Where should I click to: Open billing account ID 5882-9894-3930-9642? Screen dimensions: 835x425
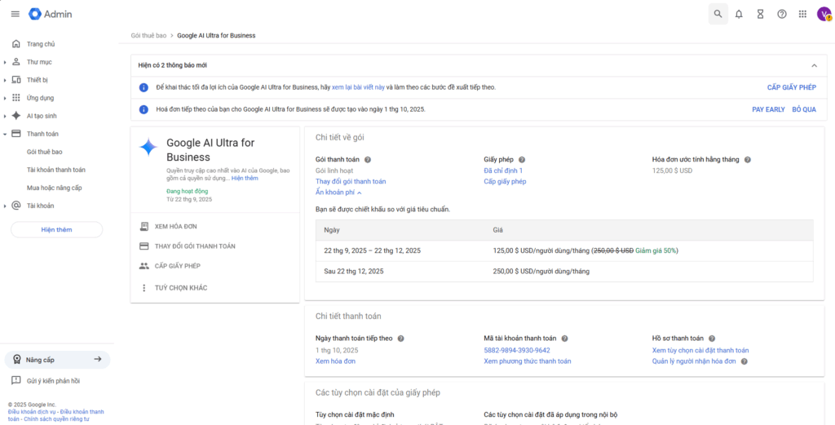[516, 350]
